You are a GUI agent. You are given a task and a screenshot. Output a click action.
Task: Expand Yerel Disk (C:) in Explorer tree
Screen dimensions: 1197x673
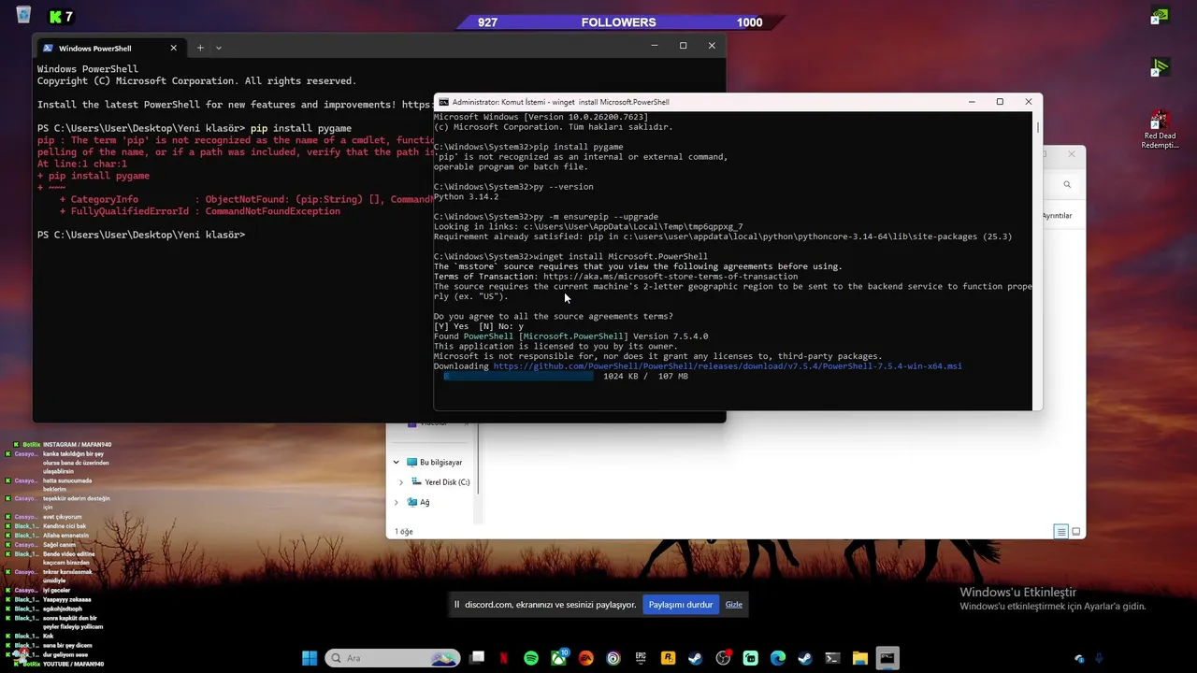[x=401, y=482]
